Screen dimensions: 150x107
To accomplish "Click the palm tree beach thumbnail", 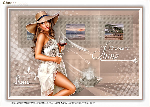I will click(114, 32).
